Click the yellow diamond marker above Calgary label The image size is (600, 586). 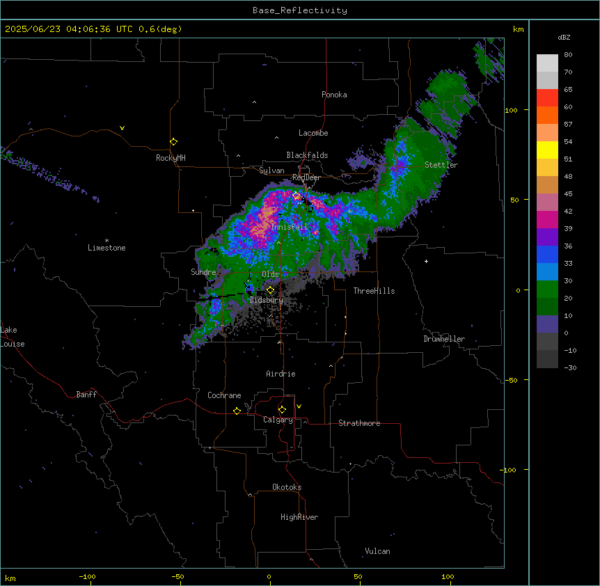point(282,410)
